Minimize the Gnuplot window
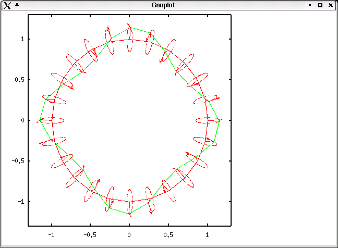This screenshot has height=248, width=338. 310,5
